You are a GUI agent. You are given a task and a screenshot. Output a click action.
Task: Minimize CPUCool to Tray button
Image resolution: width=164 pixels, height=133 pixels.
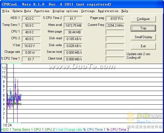coord(143,28)
